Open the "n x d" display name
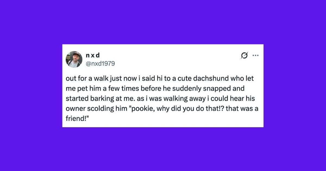 coord(93,55)
